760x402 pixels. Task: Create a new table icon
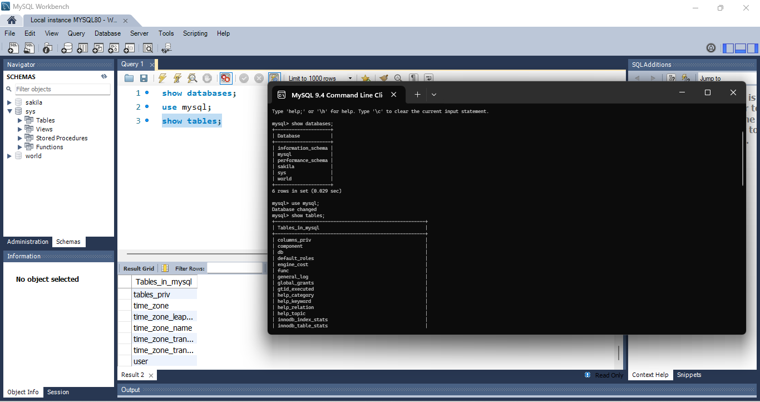[x=82, y=48]
